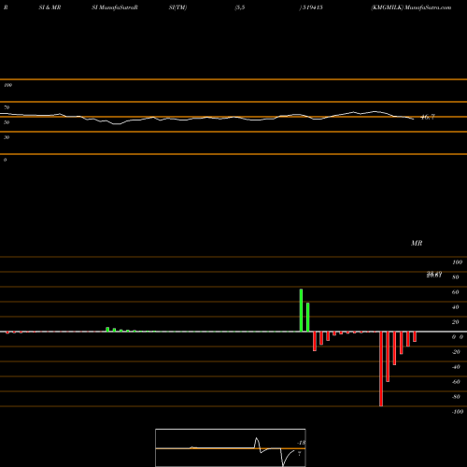Screen dimensions: 467x467
Task: Click the RSI axis label 30
Action: tap(7, 137)
